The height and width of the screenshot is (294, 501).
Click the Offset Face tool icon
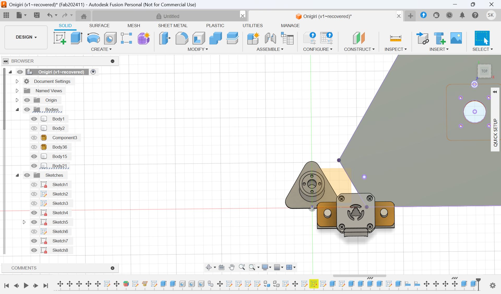click(x=232, y=38)
